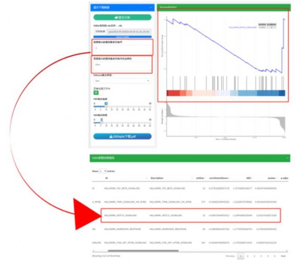This screenshot has height=264, width=295.
Task: Click the gene set row number input
Action: pos(122,48)
